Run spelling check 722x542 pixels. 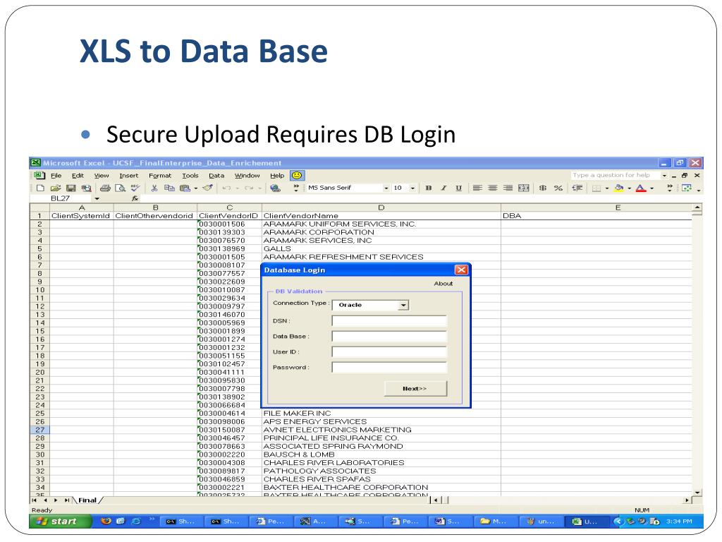click(x=135, y=188)
